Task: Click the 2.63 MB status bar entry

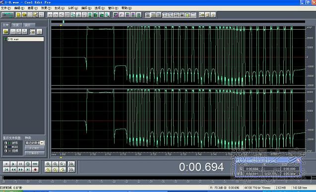Action: click(x=281, y=188)
